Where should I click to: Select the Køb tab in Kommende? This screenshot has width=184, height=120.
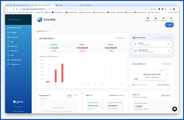[75, 95]
